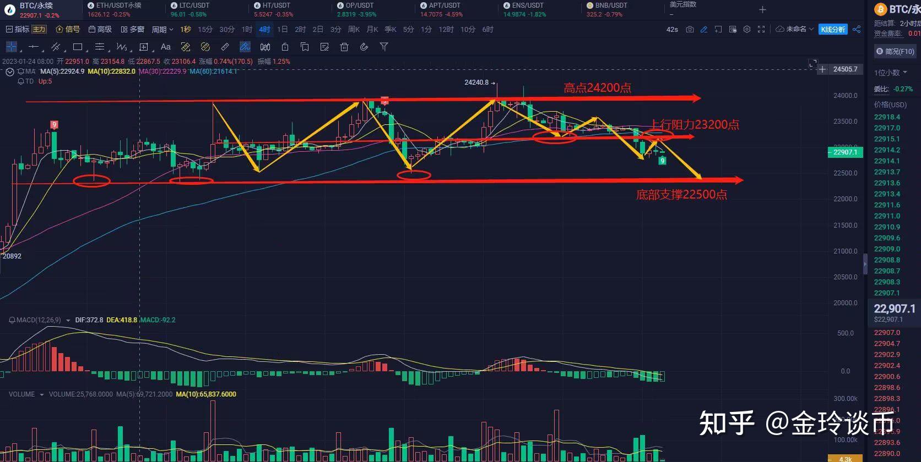Click the 22907.0 bid price row
The height and width of the screenshot is (462, 921).
click(x=887, y=332)
